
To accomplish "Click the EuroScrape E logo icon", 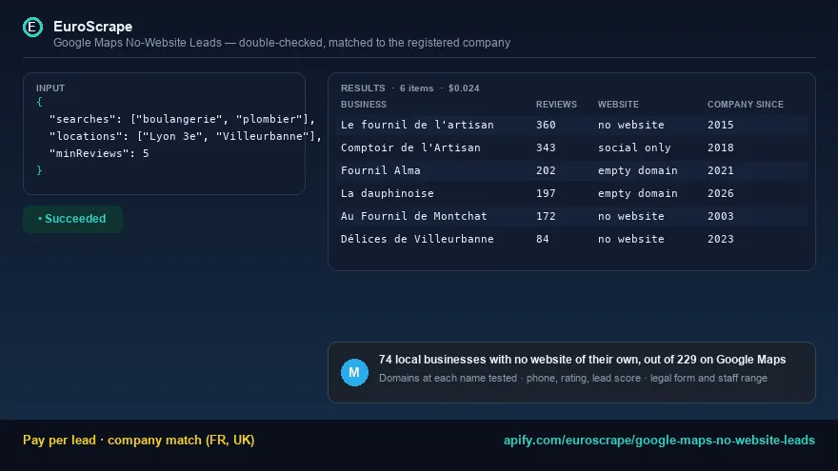I will click(32, 28).
